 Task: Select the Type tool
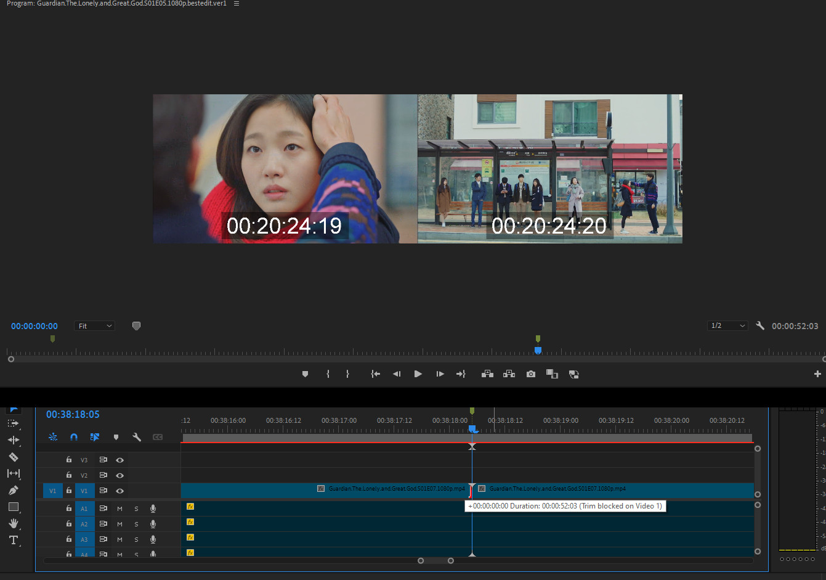tap(13, 540)
